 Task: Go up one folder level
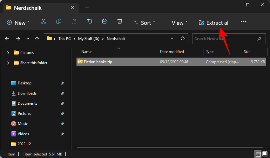click(x=37, y=39)
